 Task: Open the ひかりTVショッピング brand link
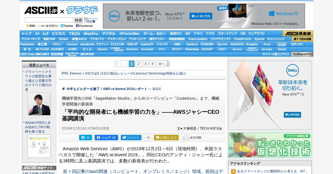click(x=252, y=49)
